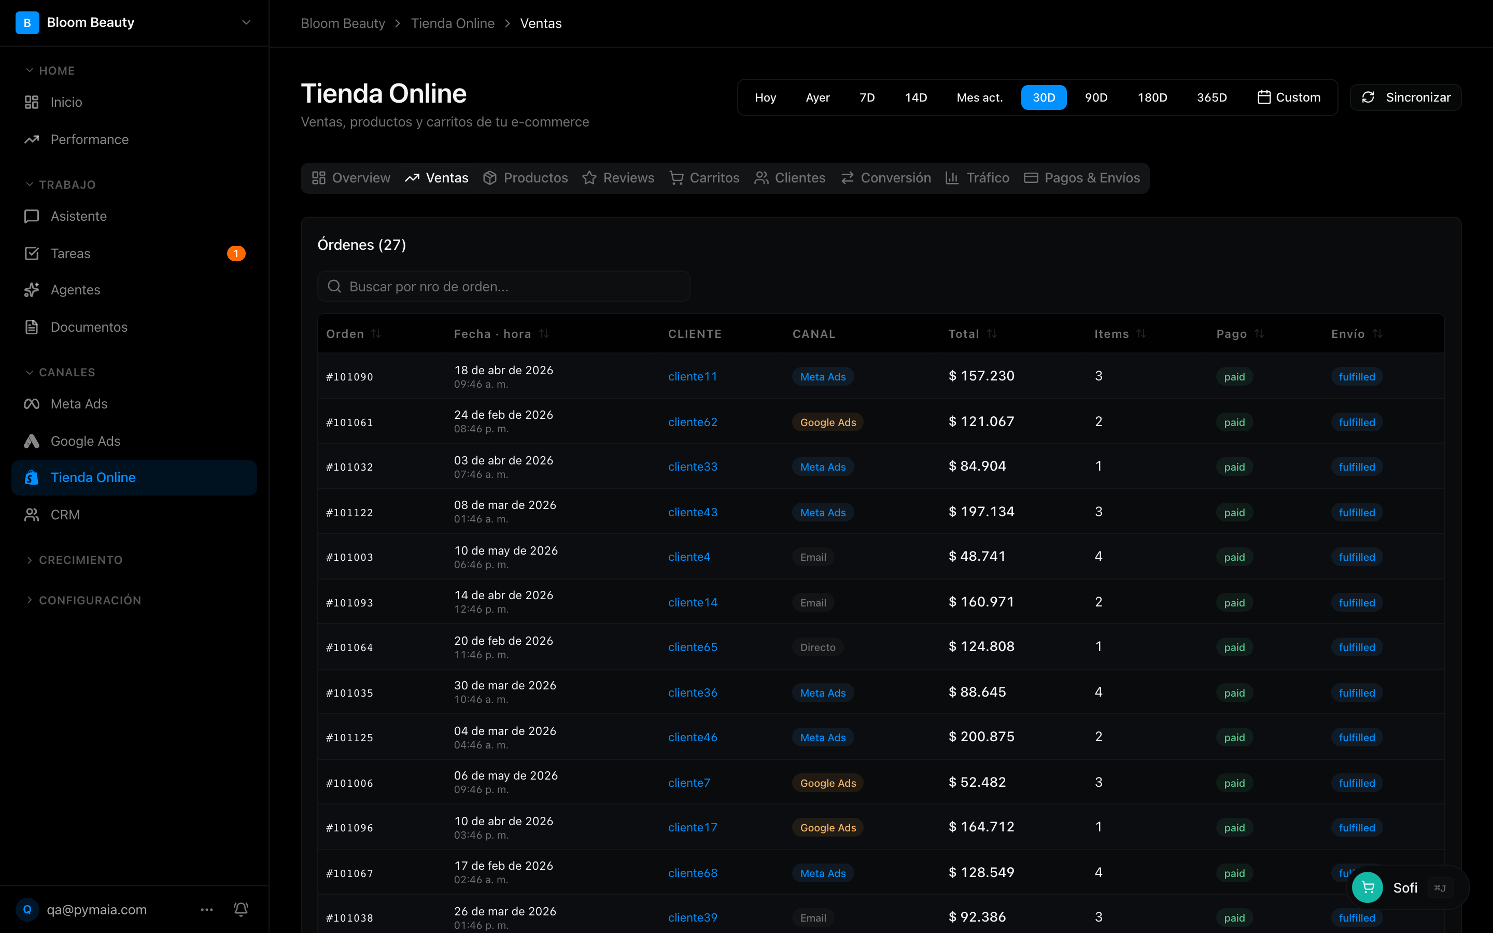Collapse the TRABAJO sidebar section
The image size is (1493, 933).
[61, 185]
